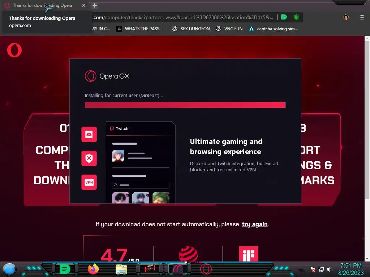Viewport: 370px width, 277px height.
Task: Click the iF award logo
Action: coord(249,254)
